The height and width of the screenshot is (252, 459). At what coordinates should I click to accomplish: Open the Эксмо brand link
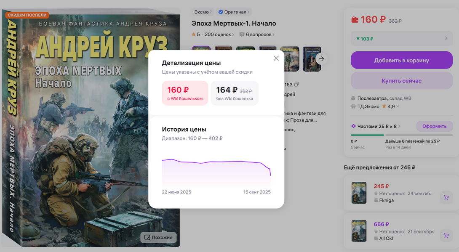coord(203,12)
